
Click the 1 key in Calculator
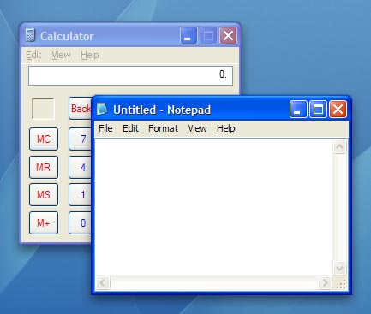[x=81, y=195]
